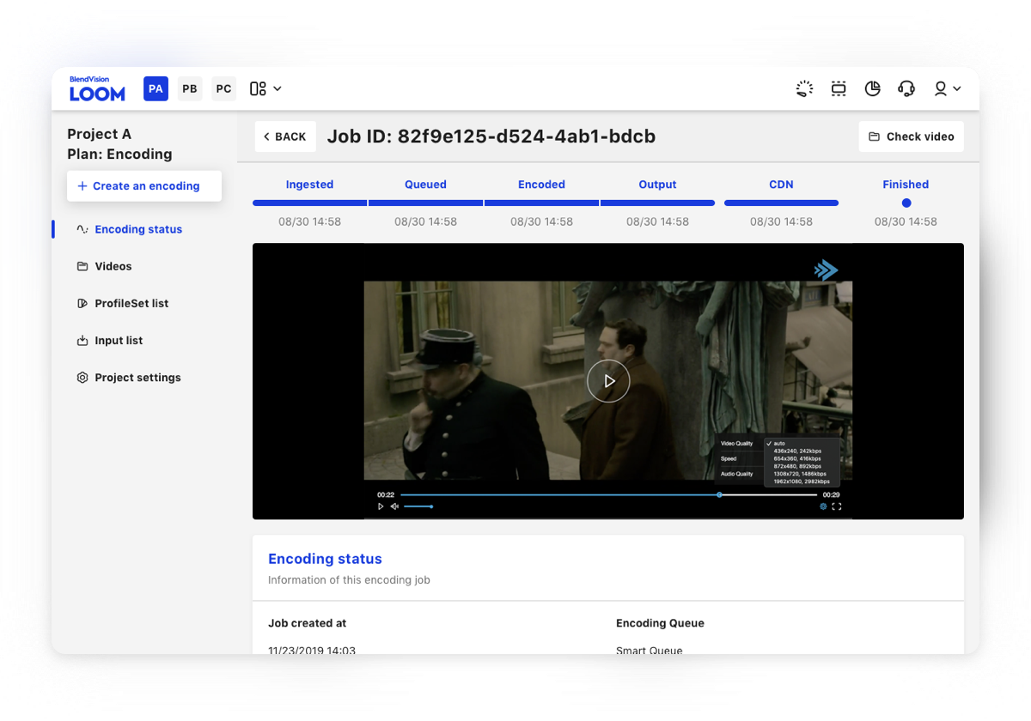Screen dimensions: 1031x721
Task: Select the Ingested stage label
Action: point(309,185)
